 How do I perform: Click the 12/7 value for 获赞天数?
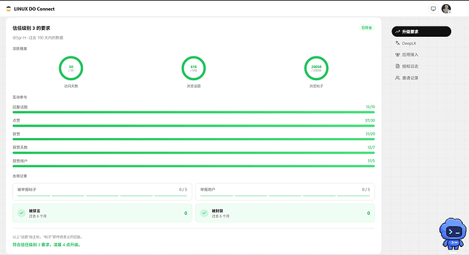tap(371, 148)
